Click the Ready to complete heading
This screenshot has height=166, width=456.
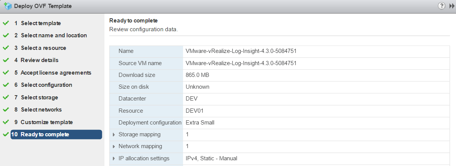133,21
